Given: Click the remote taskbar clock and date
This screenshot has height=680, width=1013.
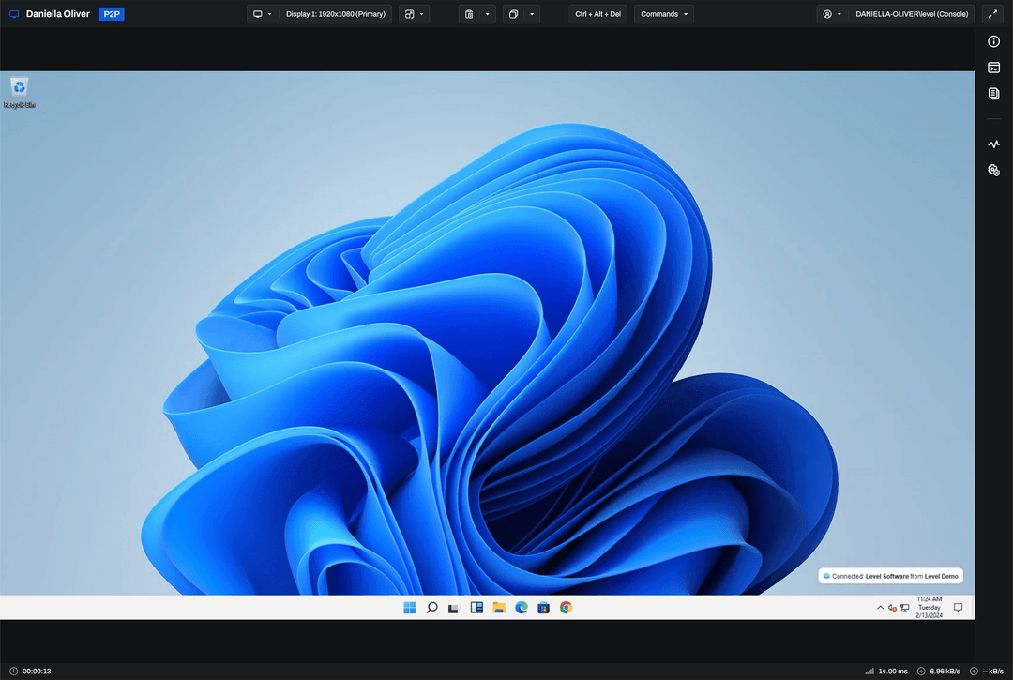Looking at the screenshot, I should click(929, 607).
